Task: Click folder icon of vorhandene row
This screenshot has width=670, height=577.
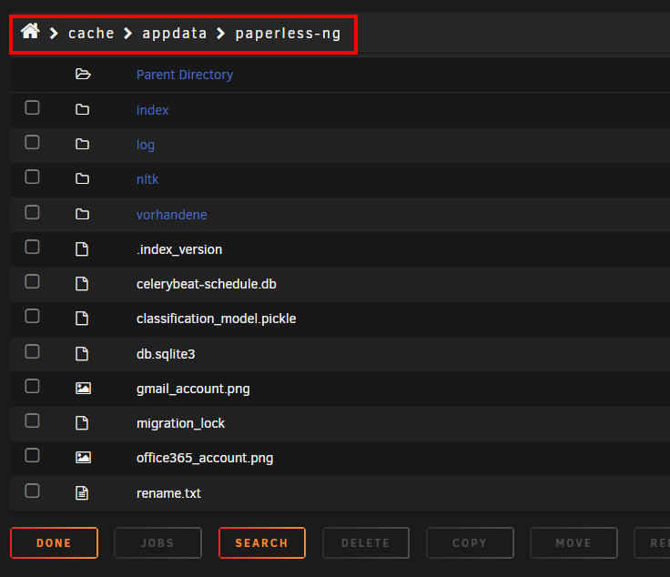Action: (82, 214)
